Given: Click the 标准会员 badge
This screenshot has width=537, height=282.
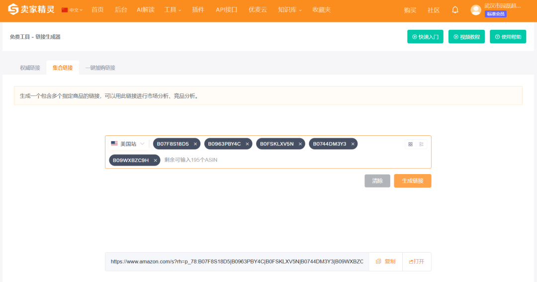Looking at the screenshot, I should tap(496, 14).
